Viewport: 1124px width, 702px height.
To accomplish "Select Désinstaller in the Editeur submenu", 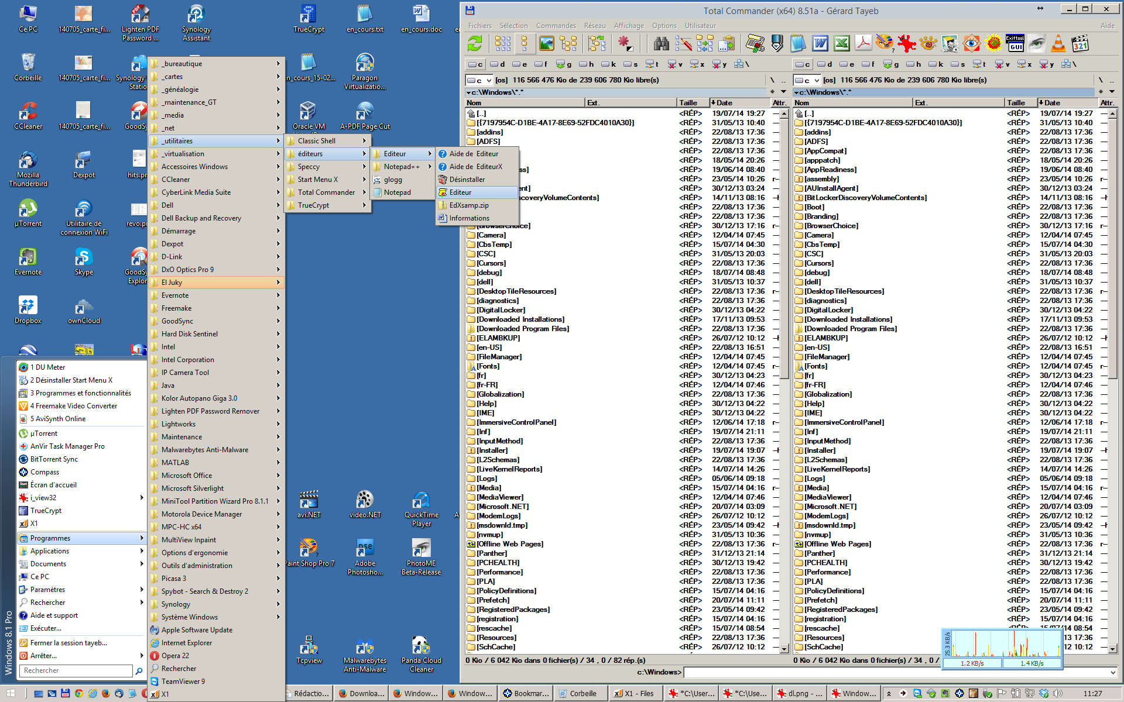I will point(477,180).
